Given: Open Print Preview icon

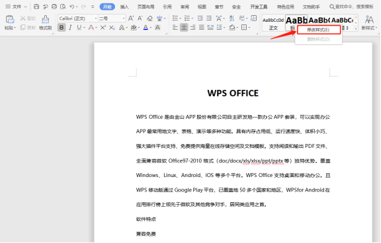Looking at the screenshot, I should pos(63,7).
